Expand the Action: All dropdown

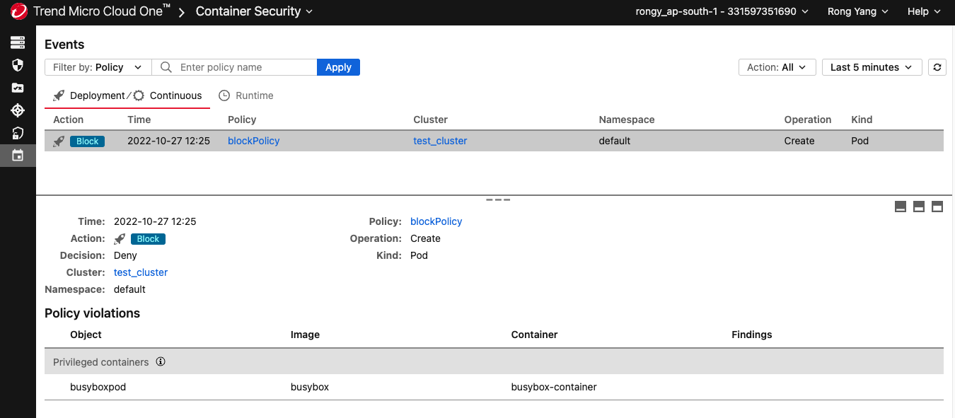pyautogui.click(x=777, y=67)
